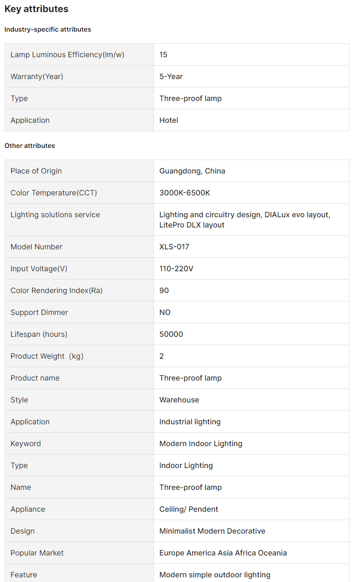
Task: Click the Modern Indoor Lighting keyword value
Action: click(x=201, y=443)
